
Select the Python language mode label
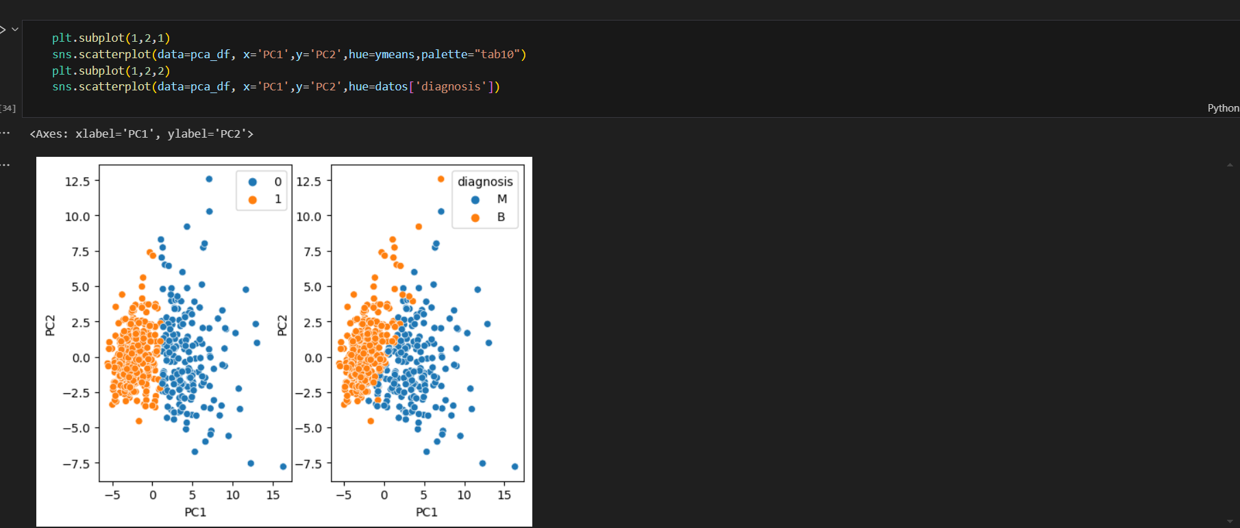point(1223,108)
